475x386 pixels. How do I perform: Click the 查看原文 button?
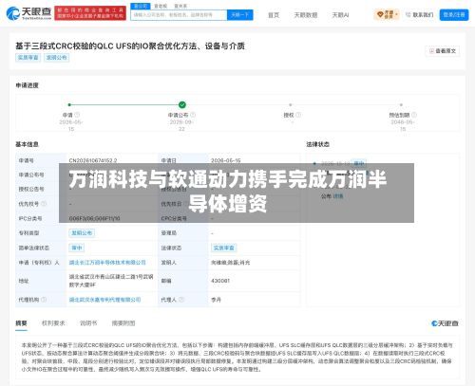443,51
